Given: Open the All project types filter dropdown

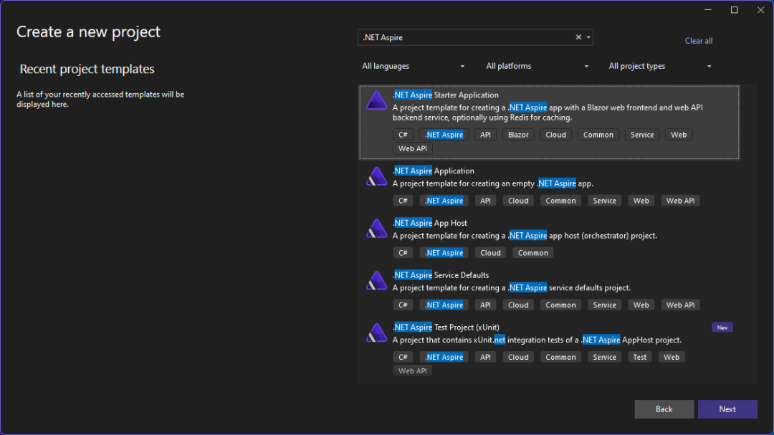Looking at the screenshot, I should [x=660, y=66].
